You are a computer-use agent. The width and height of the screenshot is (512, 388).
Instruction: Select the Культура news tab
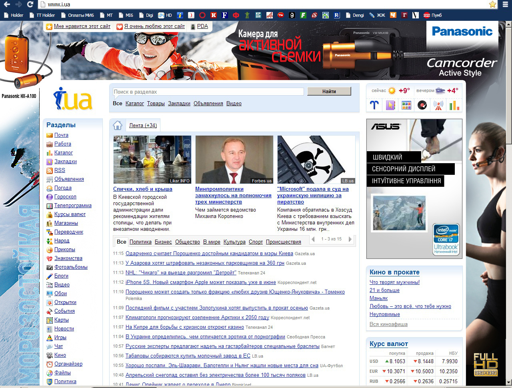(234, 242)
